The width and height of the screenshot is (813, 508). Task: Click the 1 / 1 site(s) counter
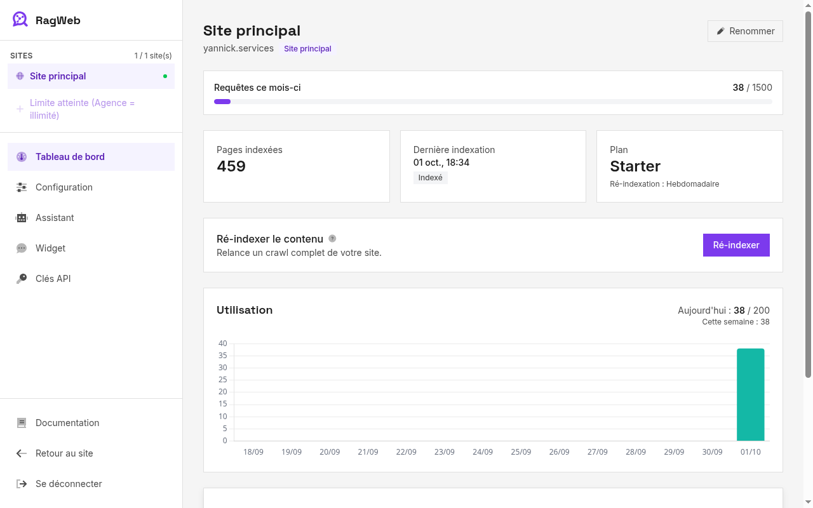pyautogui.click(x=153, y=56)
